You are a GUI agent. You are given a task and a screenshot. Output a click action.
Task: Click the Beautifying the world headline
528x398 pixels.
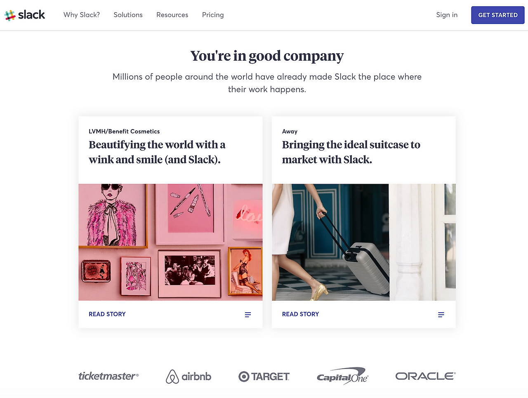157,152
